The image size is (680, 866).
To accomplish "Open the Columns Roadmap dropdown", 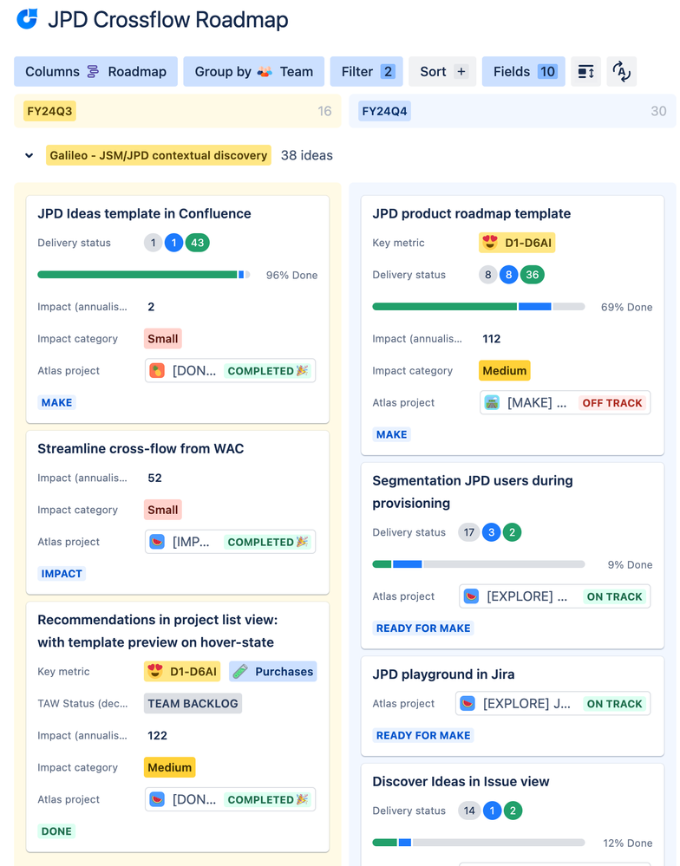I will (x=95, y=72).
